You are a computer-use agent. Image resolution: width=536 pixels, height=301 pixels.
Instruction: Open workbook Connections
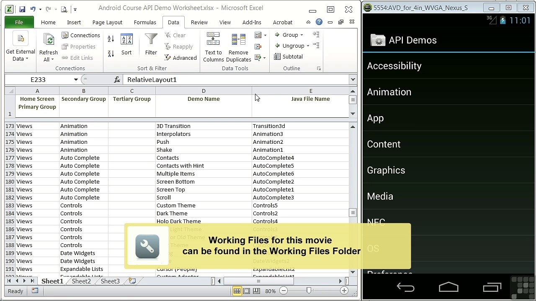click(x=81, y=35)
